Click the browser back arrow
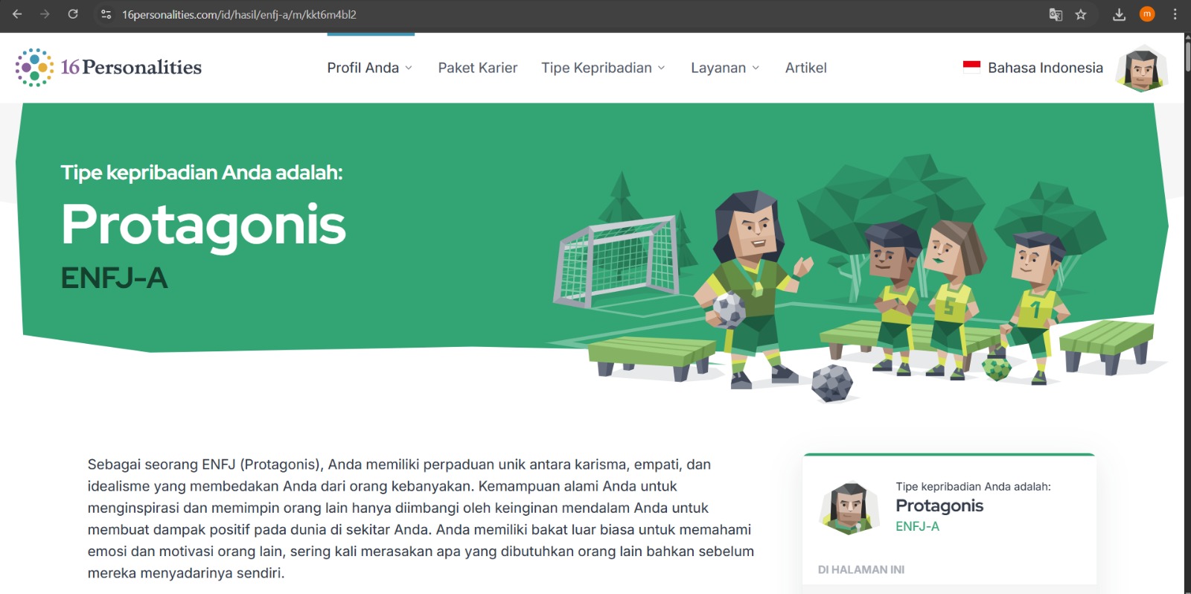 click(x=17, y=14)
